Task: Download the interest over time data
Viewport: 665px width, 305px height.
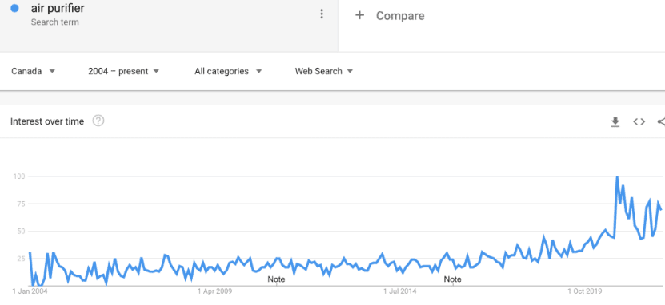Action: point(615,122)
